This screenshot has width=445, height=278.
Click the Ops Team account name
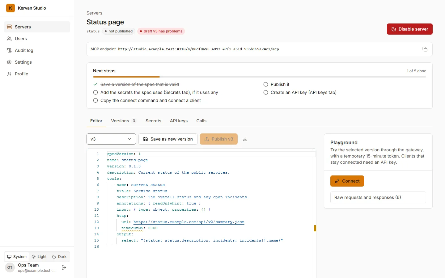pyautogui.click(x=28, y=265)
